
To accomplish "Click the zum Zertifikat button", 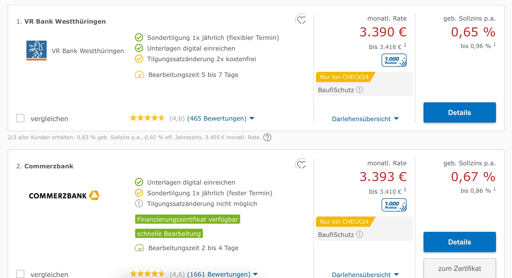I will point(460,268).
